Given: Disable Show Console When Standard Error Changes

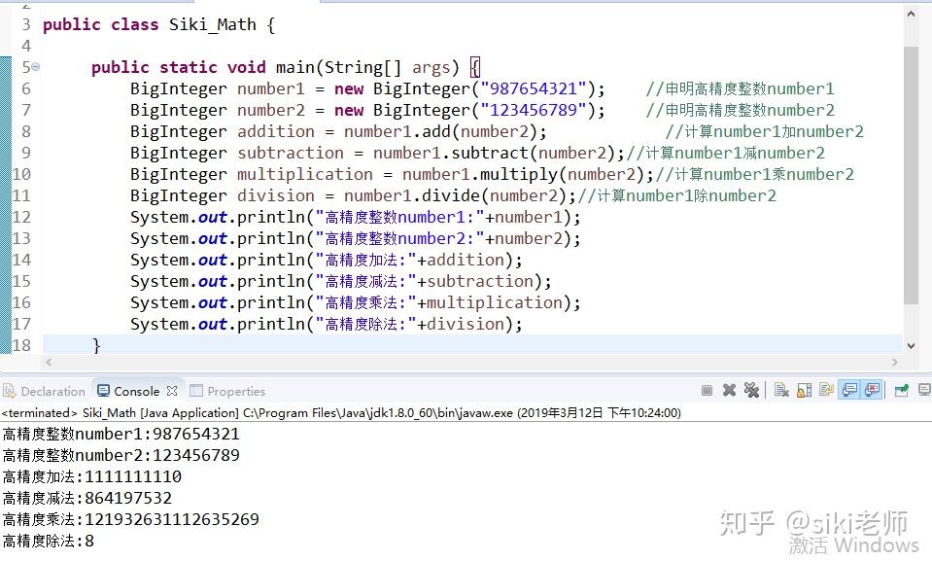Looking at the screenshot, I should click(872, 390).
